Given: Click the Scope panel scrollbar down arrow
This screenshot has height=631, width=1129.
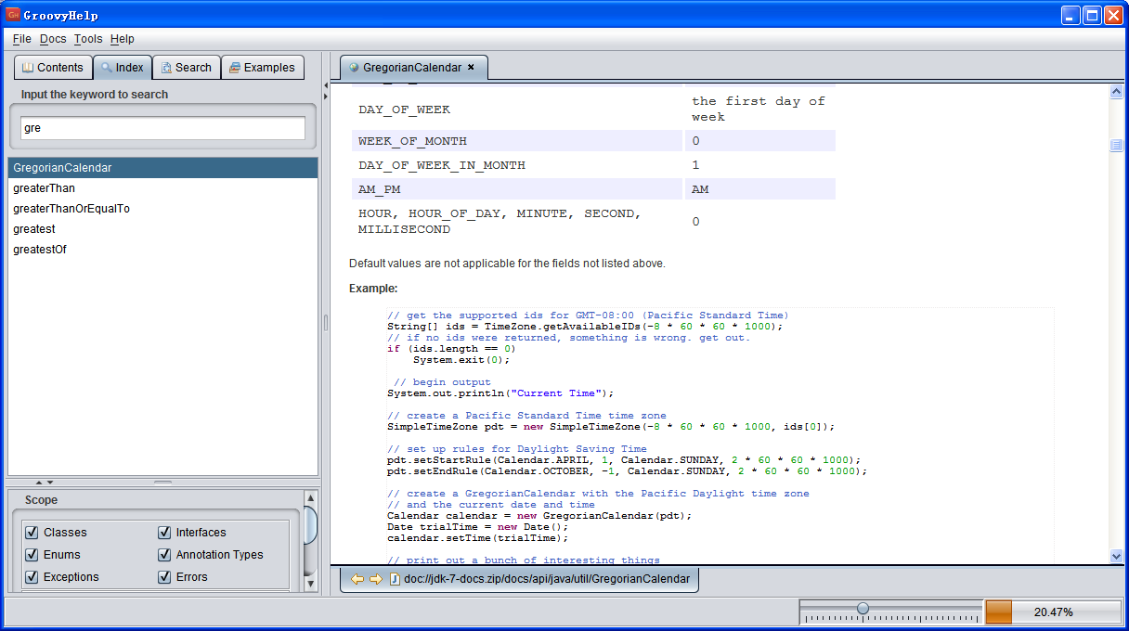Looking at the screenshot, I should point(312,584).
